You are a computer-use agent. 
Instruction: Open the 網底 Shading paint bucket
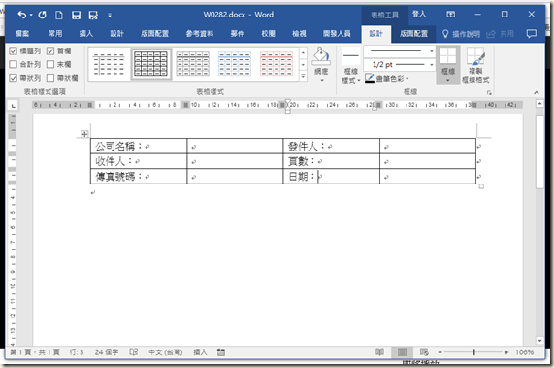pyautogui.click(x=321, y=56)
